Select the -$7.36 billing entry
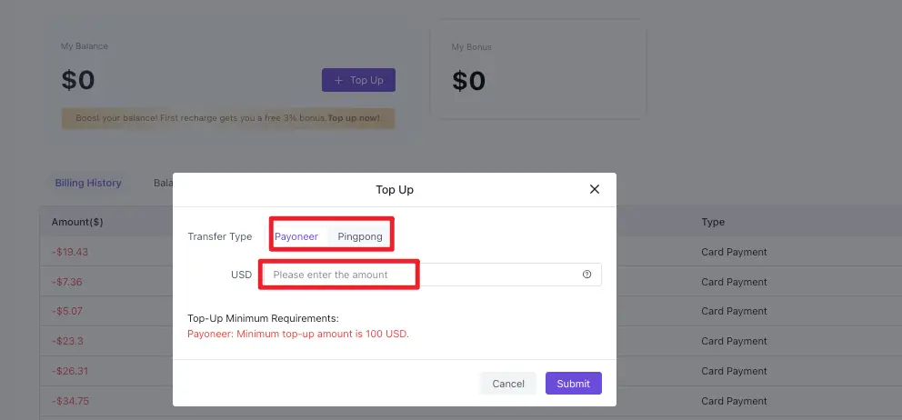902x420 pixels. [66, 282]
